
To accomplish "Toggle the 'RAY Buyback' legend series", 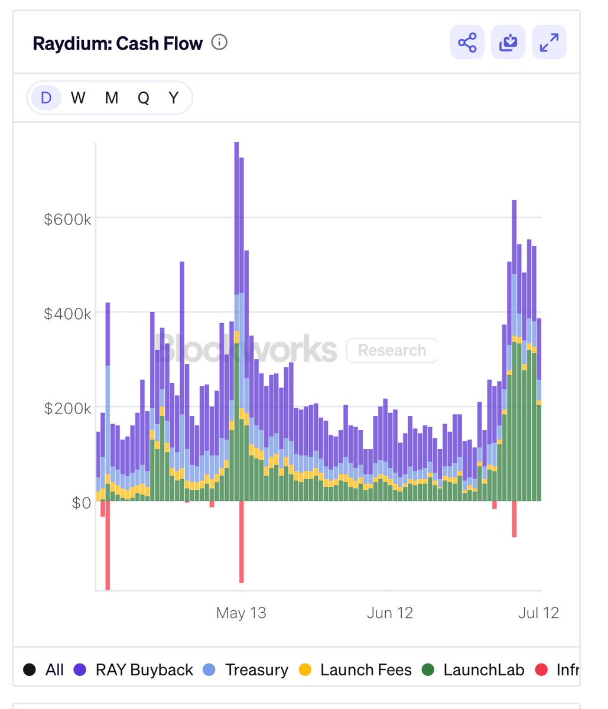I will tap(134, 670).
